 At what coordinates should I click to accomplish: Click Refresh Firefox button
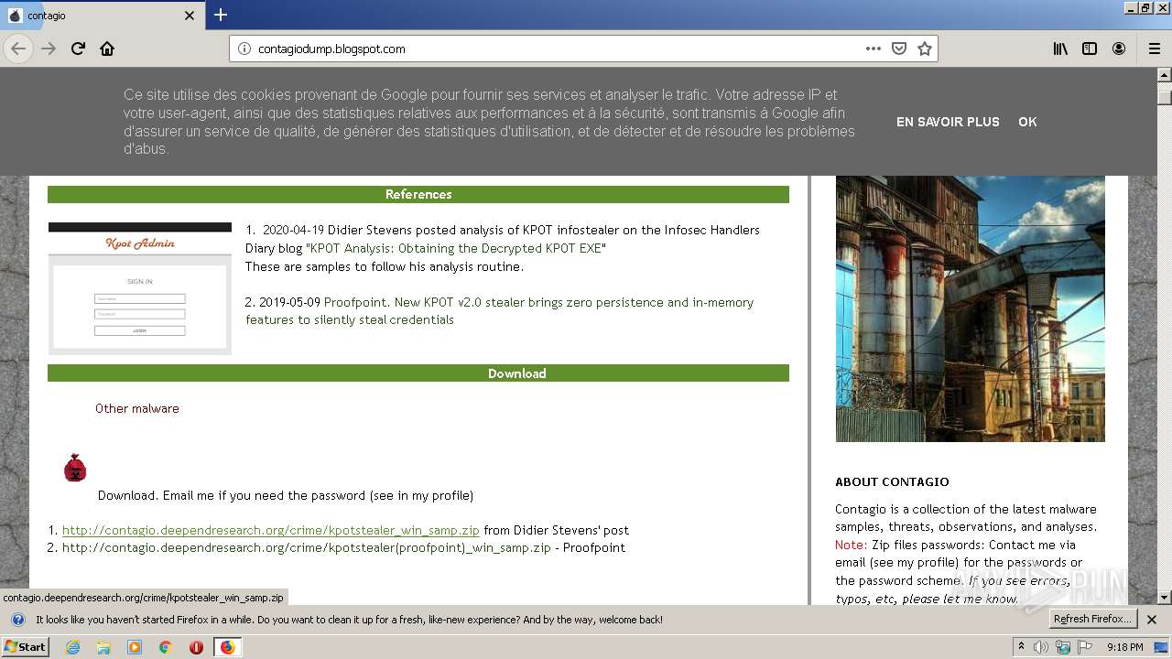click(1093, 619)
